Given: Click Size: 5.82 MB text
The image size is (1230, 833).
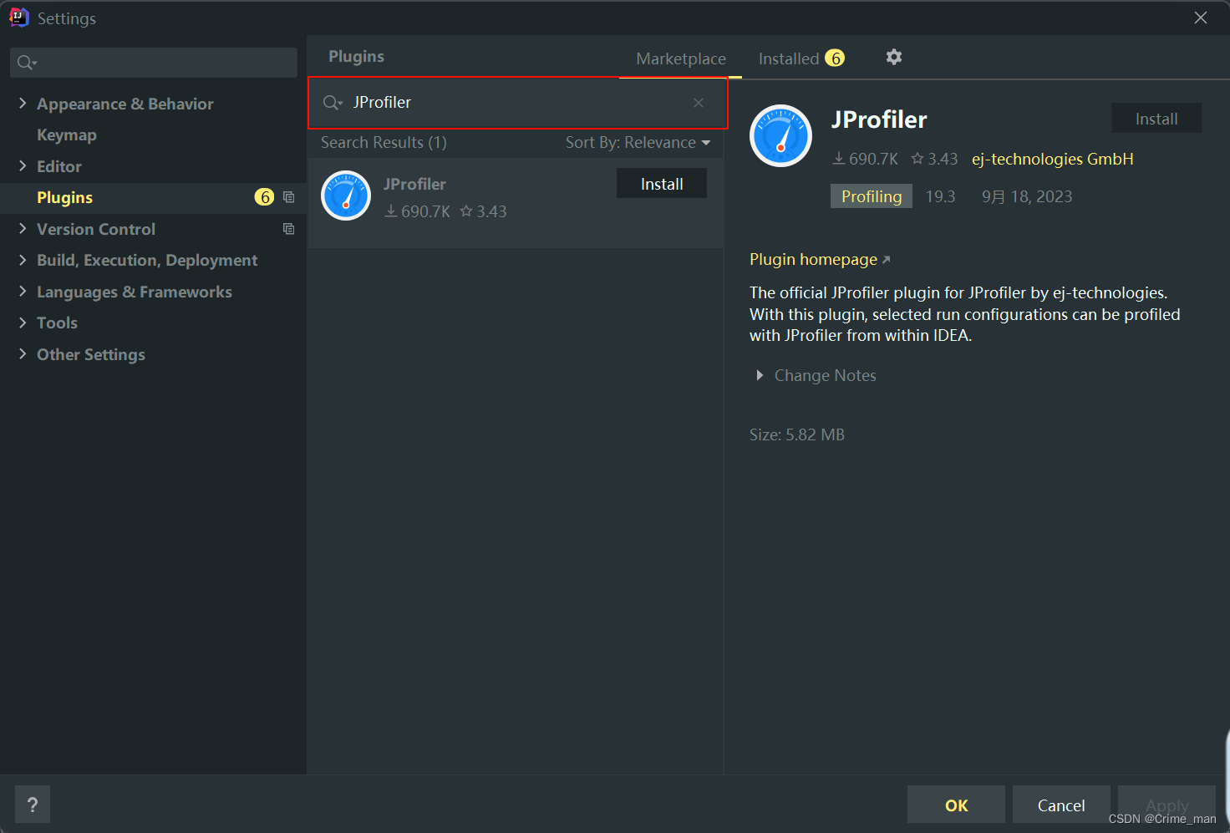Looking at the screenshot, I should (797, 434).
